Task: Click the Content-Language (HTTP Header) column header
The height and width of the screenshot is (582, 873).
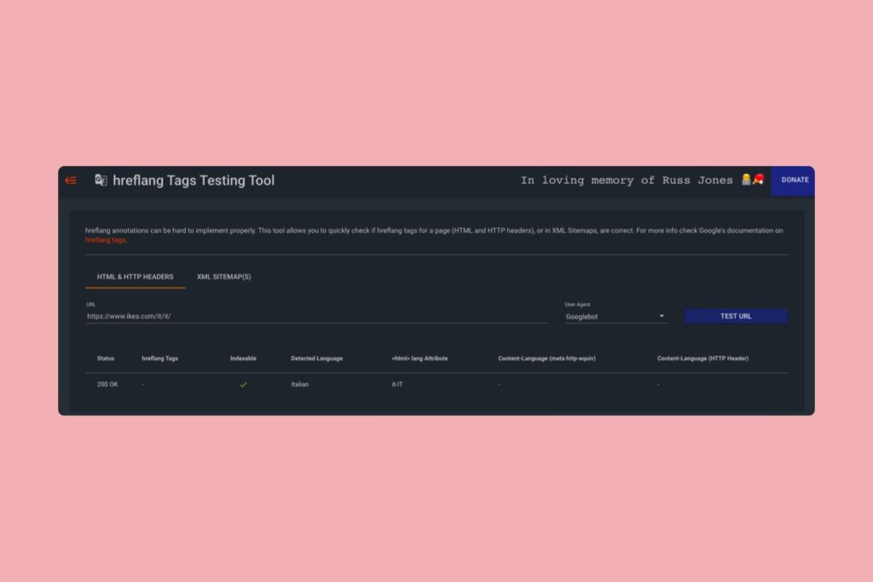Action: [702, 359]
